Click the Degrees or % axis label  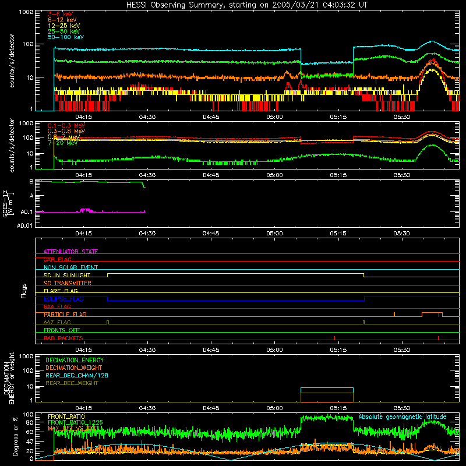point(15,436)
